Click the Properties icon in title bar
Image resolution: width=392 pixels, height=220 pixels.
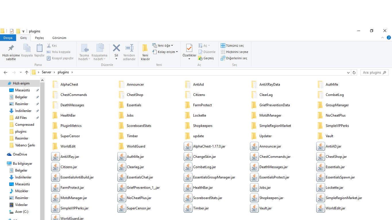[x=12, y=31]
